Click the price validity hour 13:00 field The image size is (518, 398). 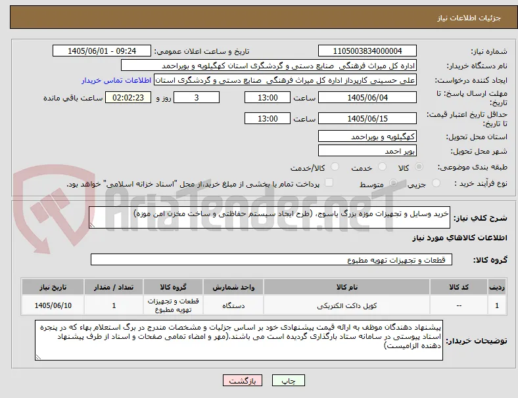pyautogui.click(x=268, y=118)
